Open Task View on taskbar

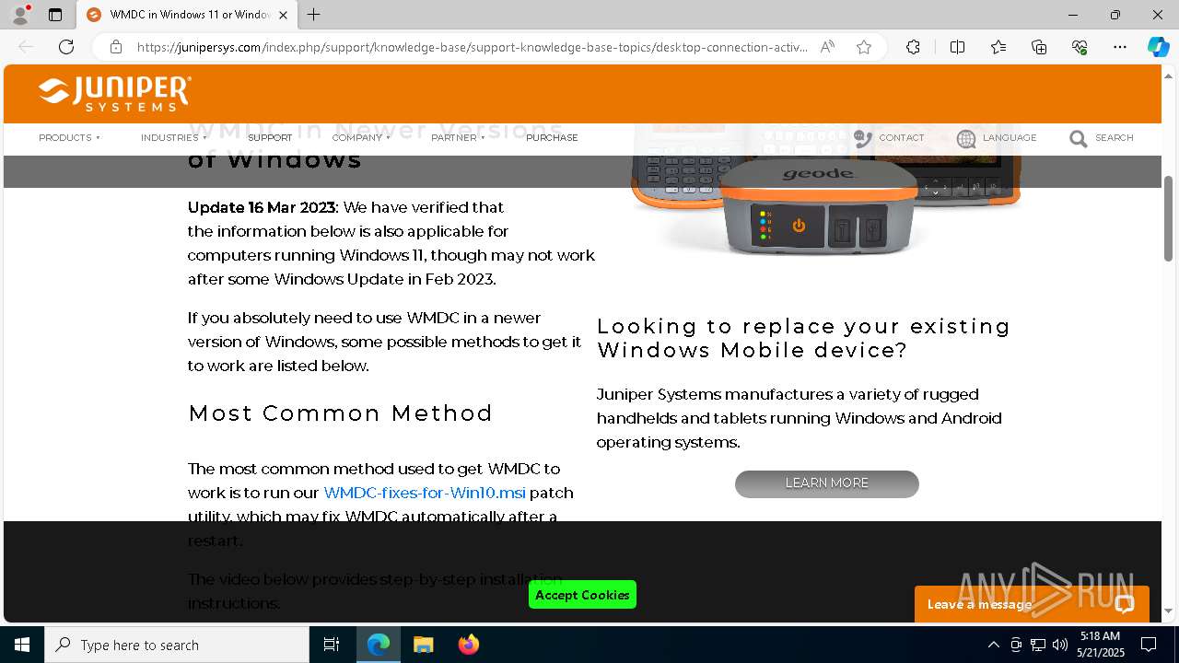pos(332,645)
